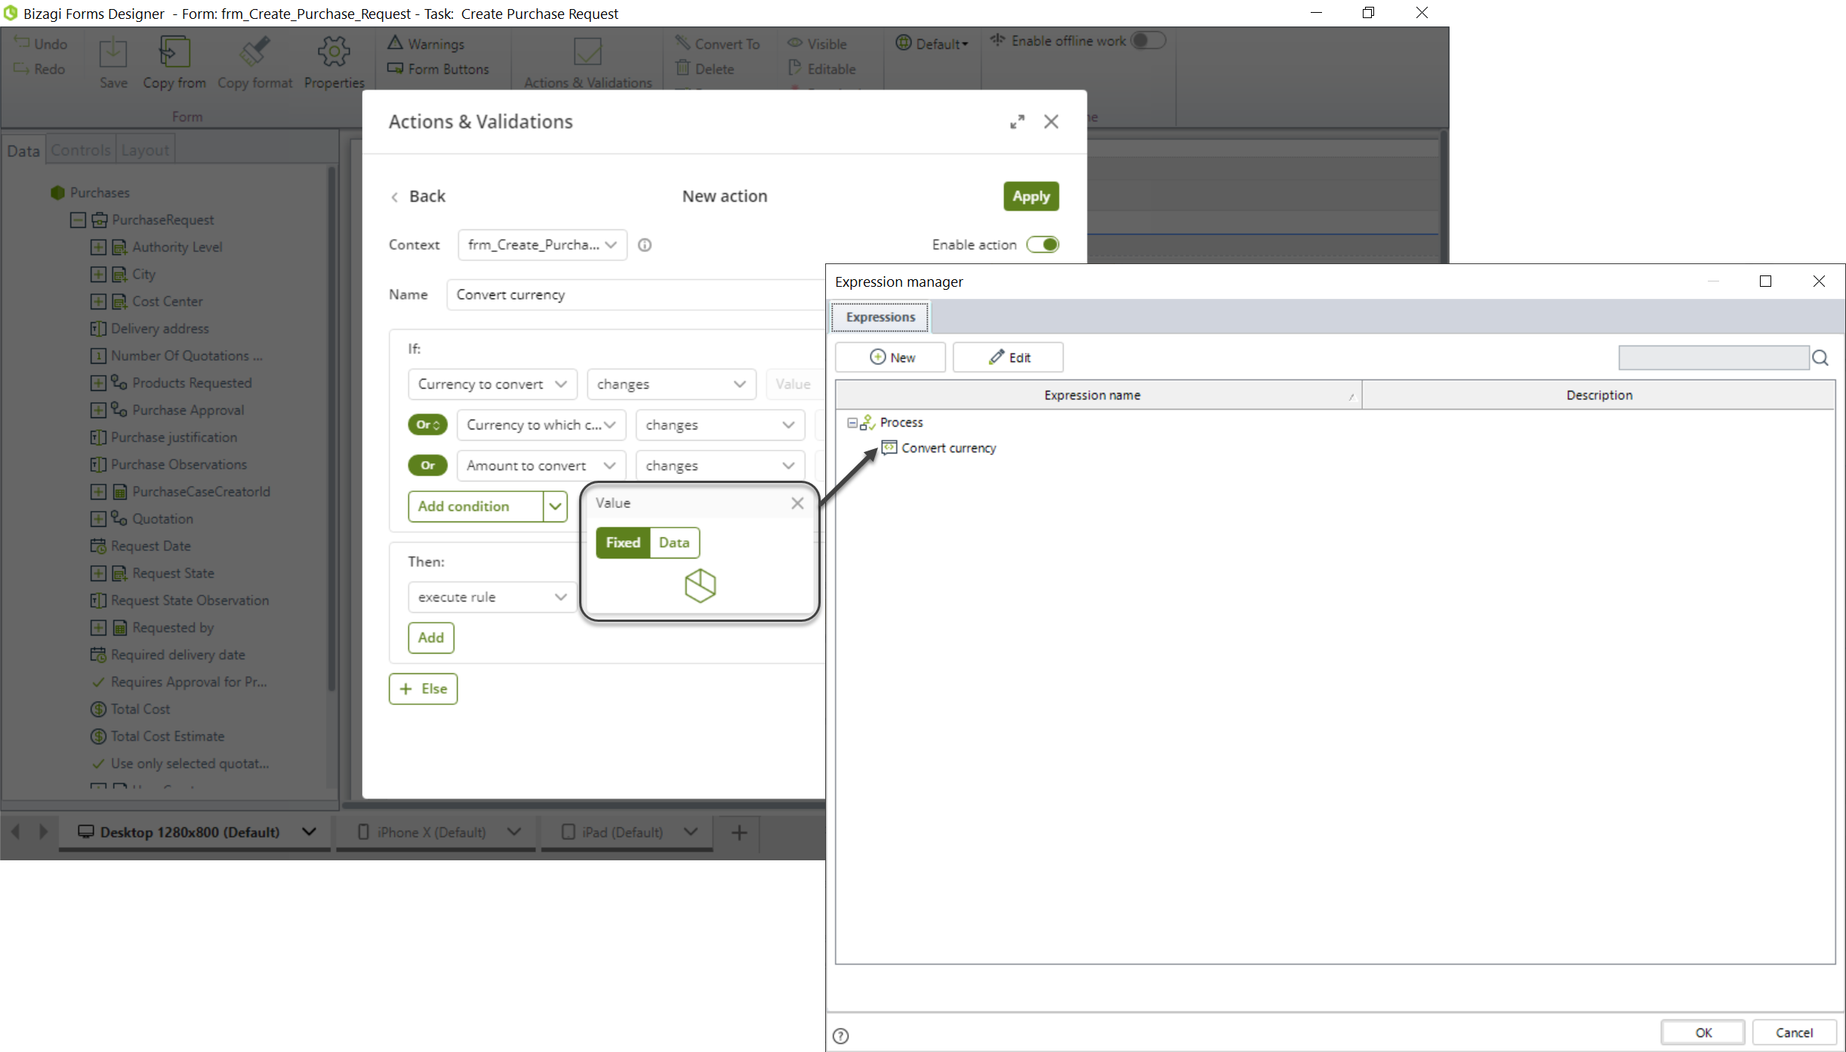Click the New expression button
This screenshot has height=1052, width=1846.
[x=892, y=356]
